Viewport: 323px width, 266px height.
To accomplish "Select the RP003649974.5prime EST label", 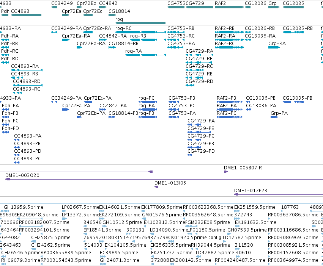I will pyautogui.click(x=293, y=260).
